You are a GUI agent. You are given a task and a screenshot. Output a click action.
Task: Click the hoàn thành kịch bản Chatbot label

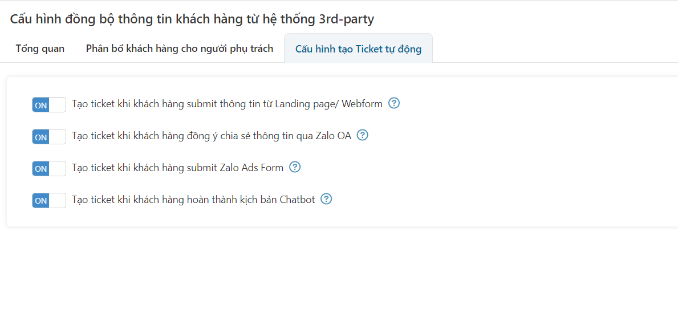point(193,200)
